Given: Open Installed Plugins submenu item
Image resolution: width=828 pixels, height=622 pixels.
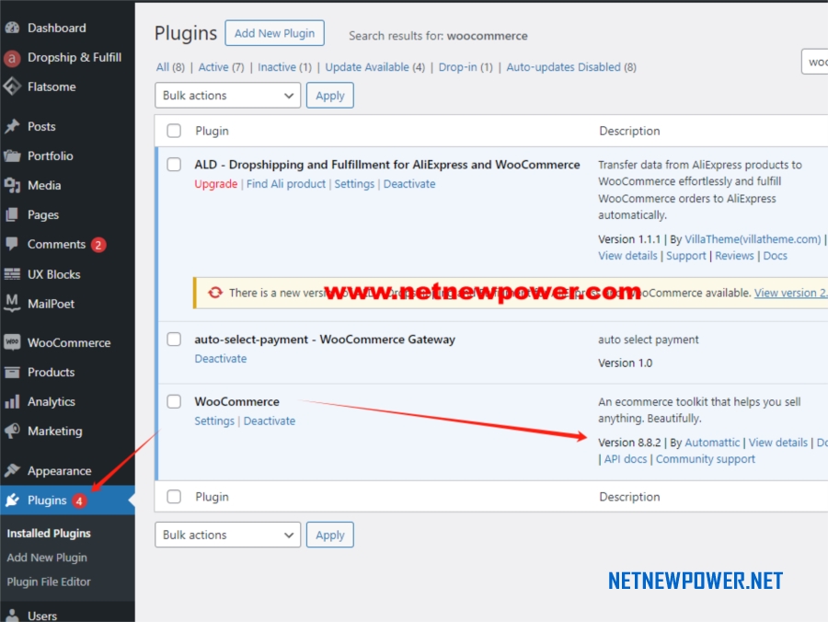Looking at the screenshot, I should (49, 534).
